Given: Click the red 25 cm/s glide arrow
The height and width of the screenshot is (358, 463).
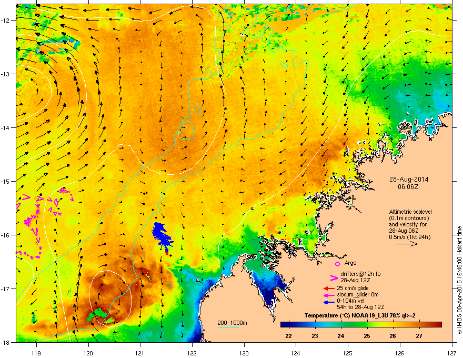Looking at the screenshot, I should pos(329,289).
